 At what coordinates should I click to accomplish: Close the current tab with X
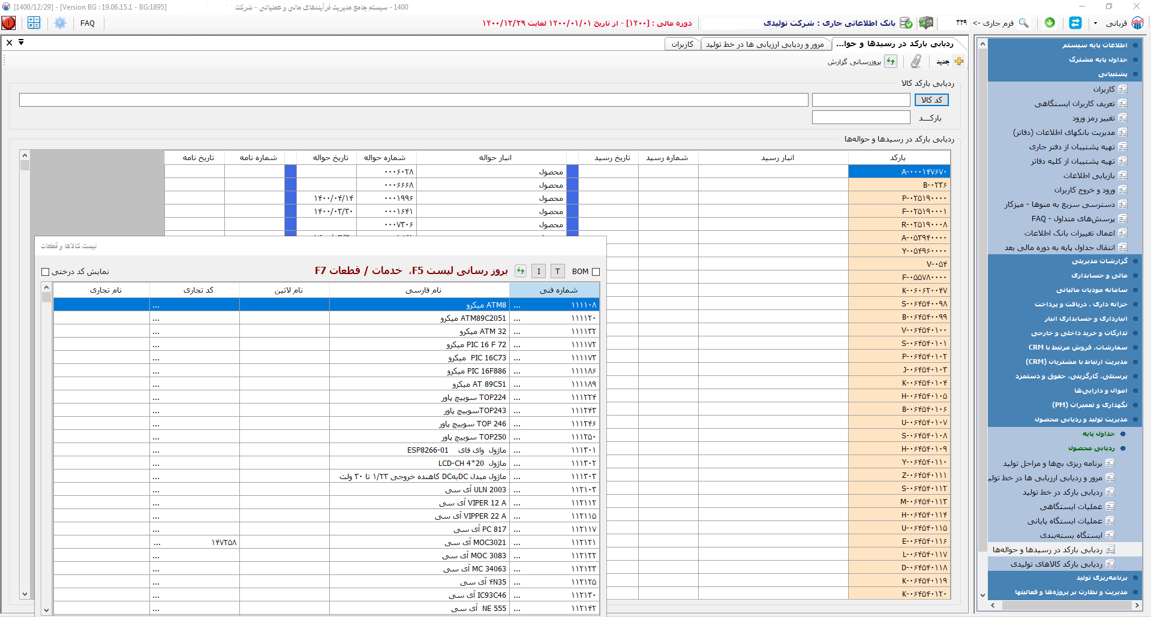point(9,43)
